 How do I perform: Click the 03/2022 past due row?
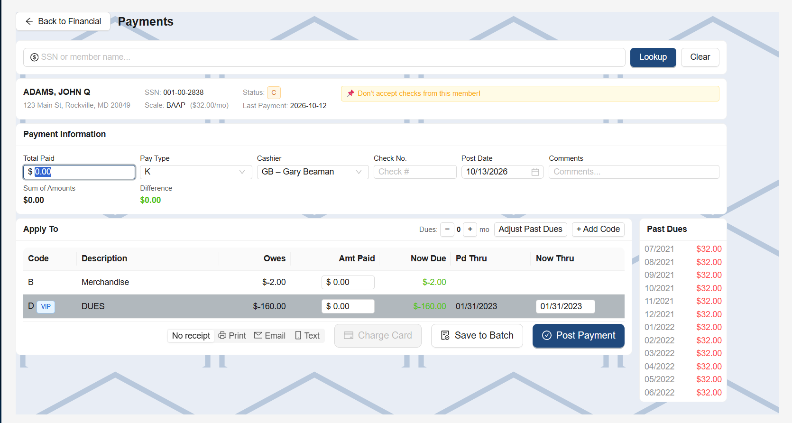tap(683, 354)
